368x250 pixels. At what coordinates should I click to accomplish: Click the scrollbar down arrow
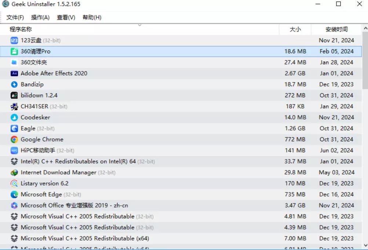point(365,246)
